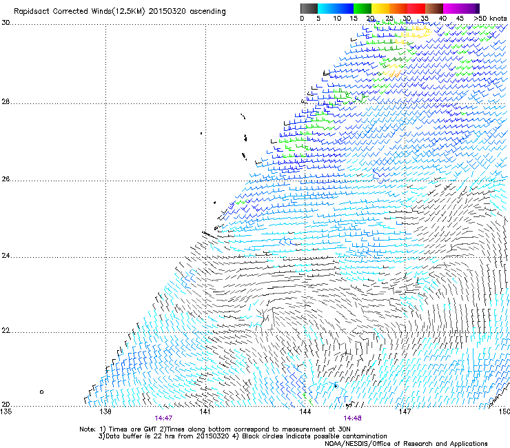Click the latitude axis label "28"
This screenshot has height=448, width=510.
pos(6,102)
